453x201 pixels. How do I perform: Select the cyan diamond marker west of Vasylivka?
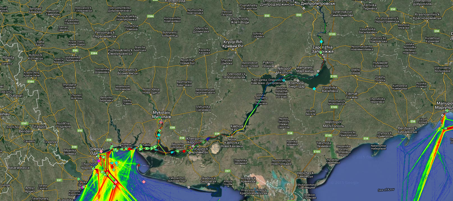[314, 89]
